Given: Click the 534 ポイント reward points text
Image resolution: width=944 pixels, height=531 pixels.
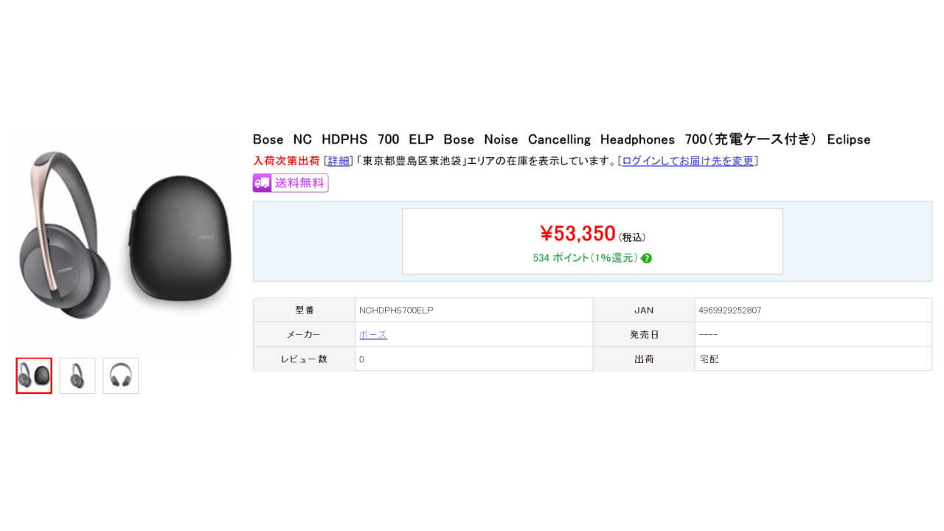Looking at the screenshot, I should coord(585,258).
